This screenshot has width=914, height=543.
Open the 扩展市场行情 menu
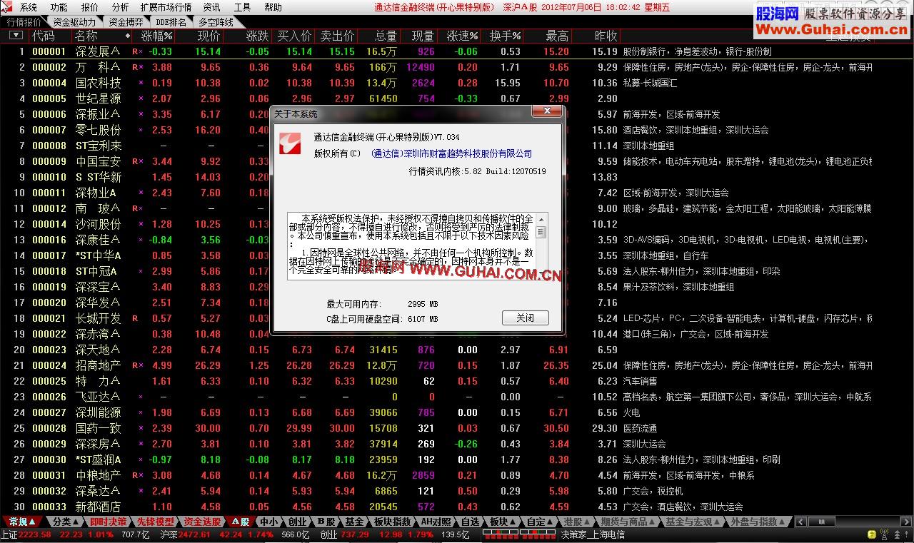pyautogui.click(x=166, y=7)
